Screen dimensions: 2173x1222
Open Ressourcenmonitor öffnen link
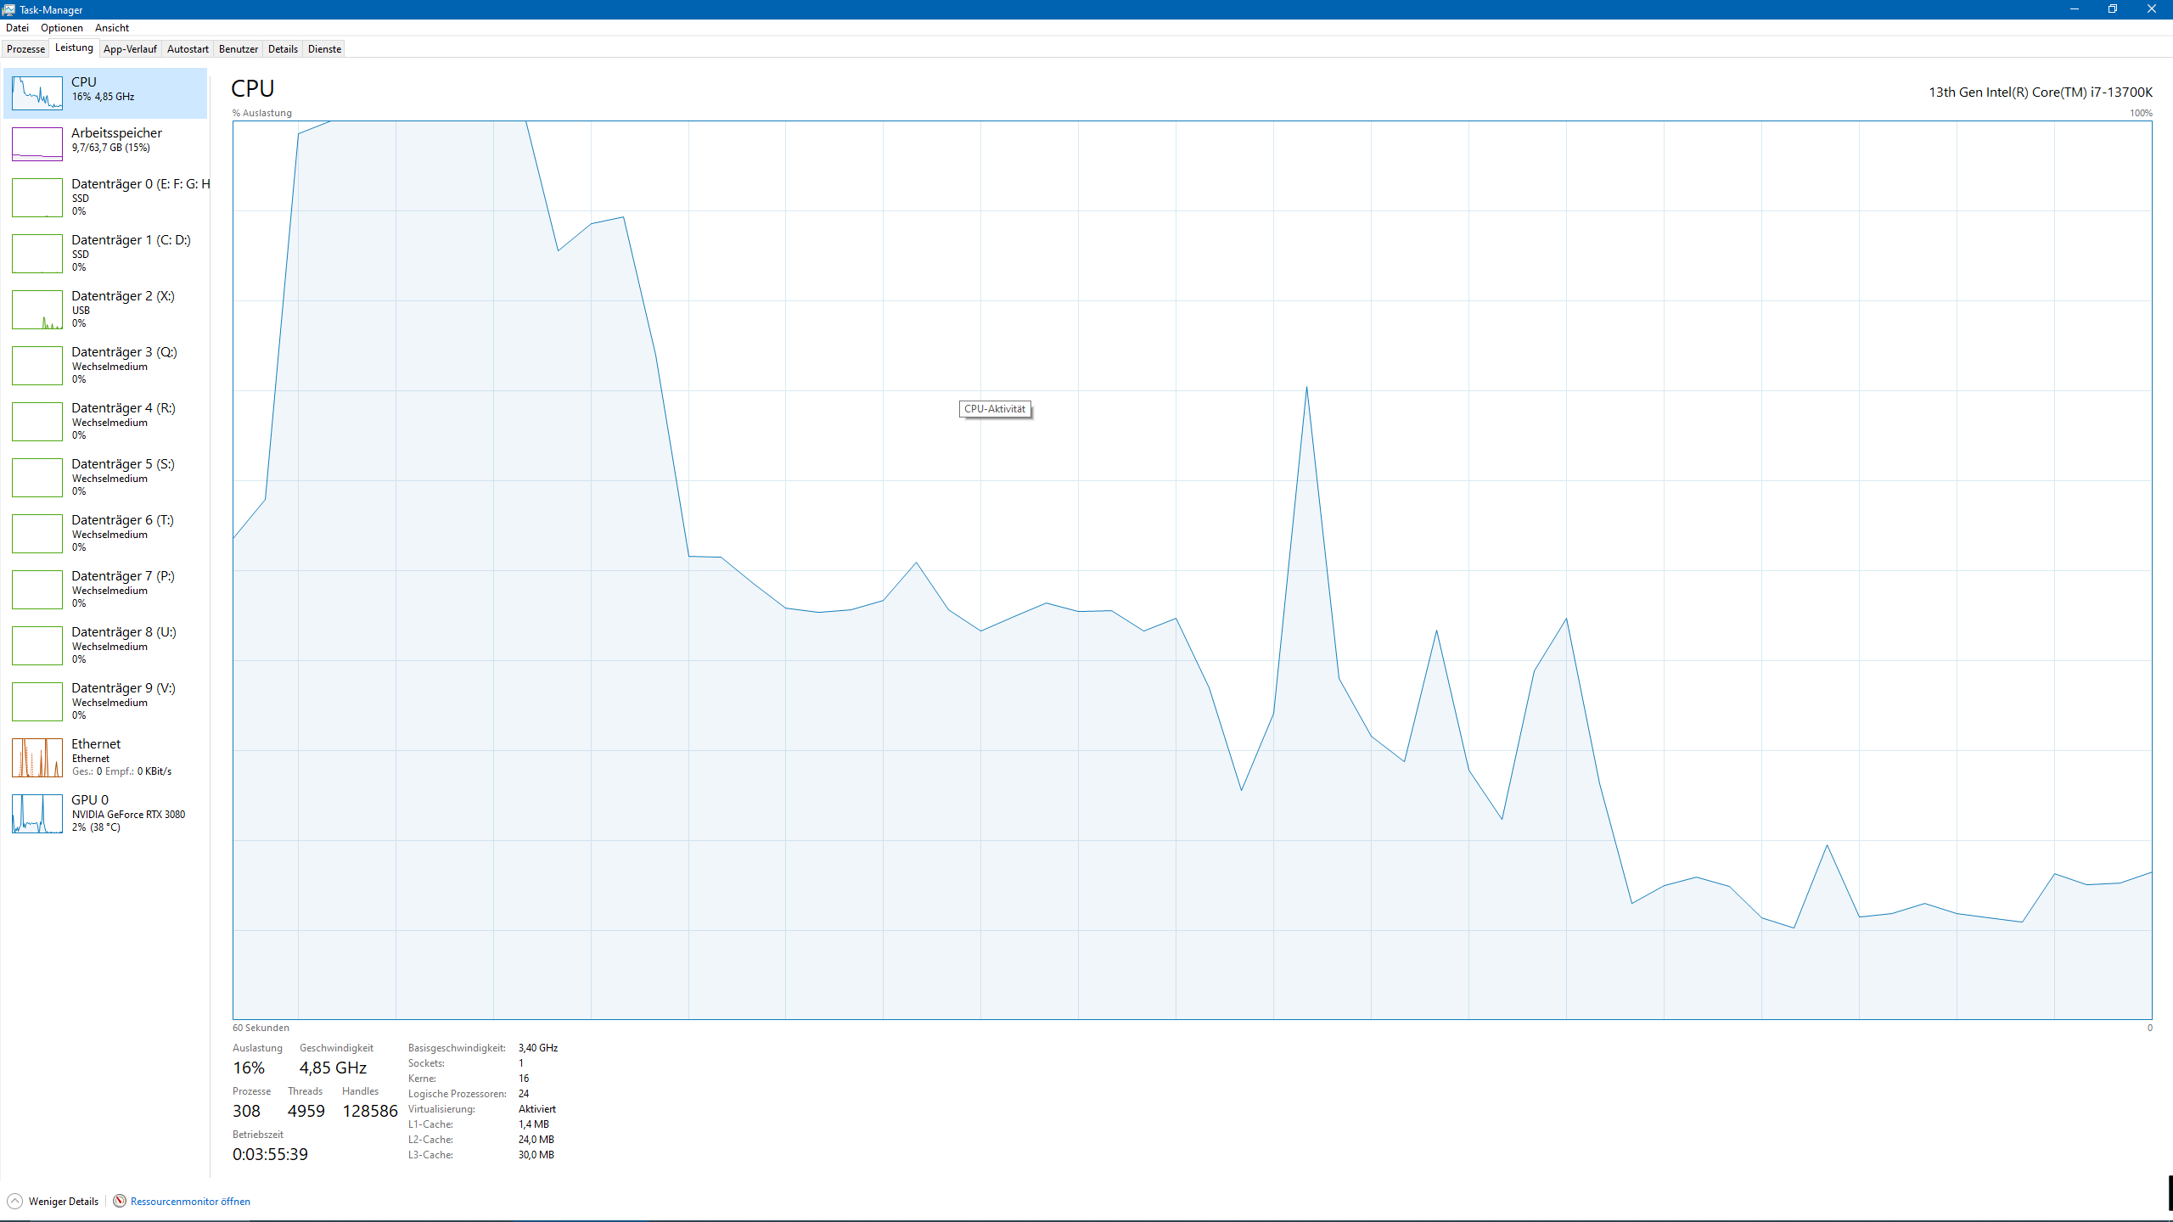click(190, 1201)
